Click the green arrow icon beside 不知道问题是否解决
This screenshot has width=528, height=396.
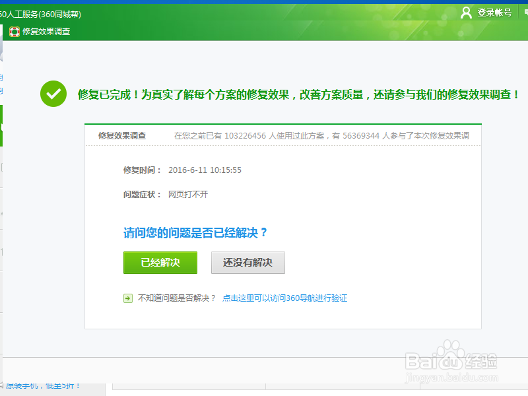(x=127, y=298)
